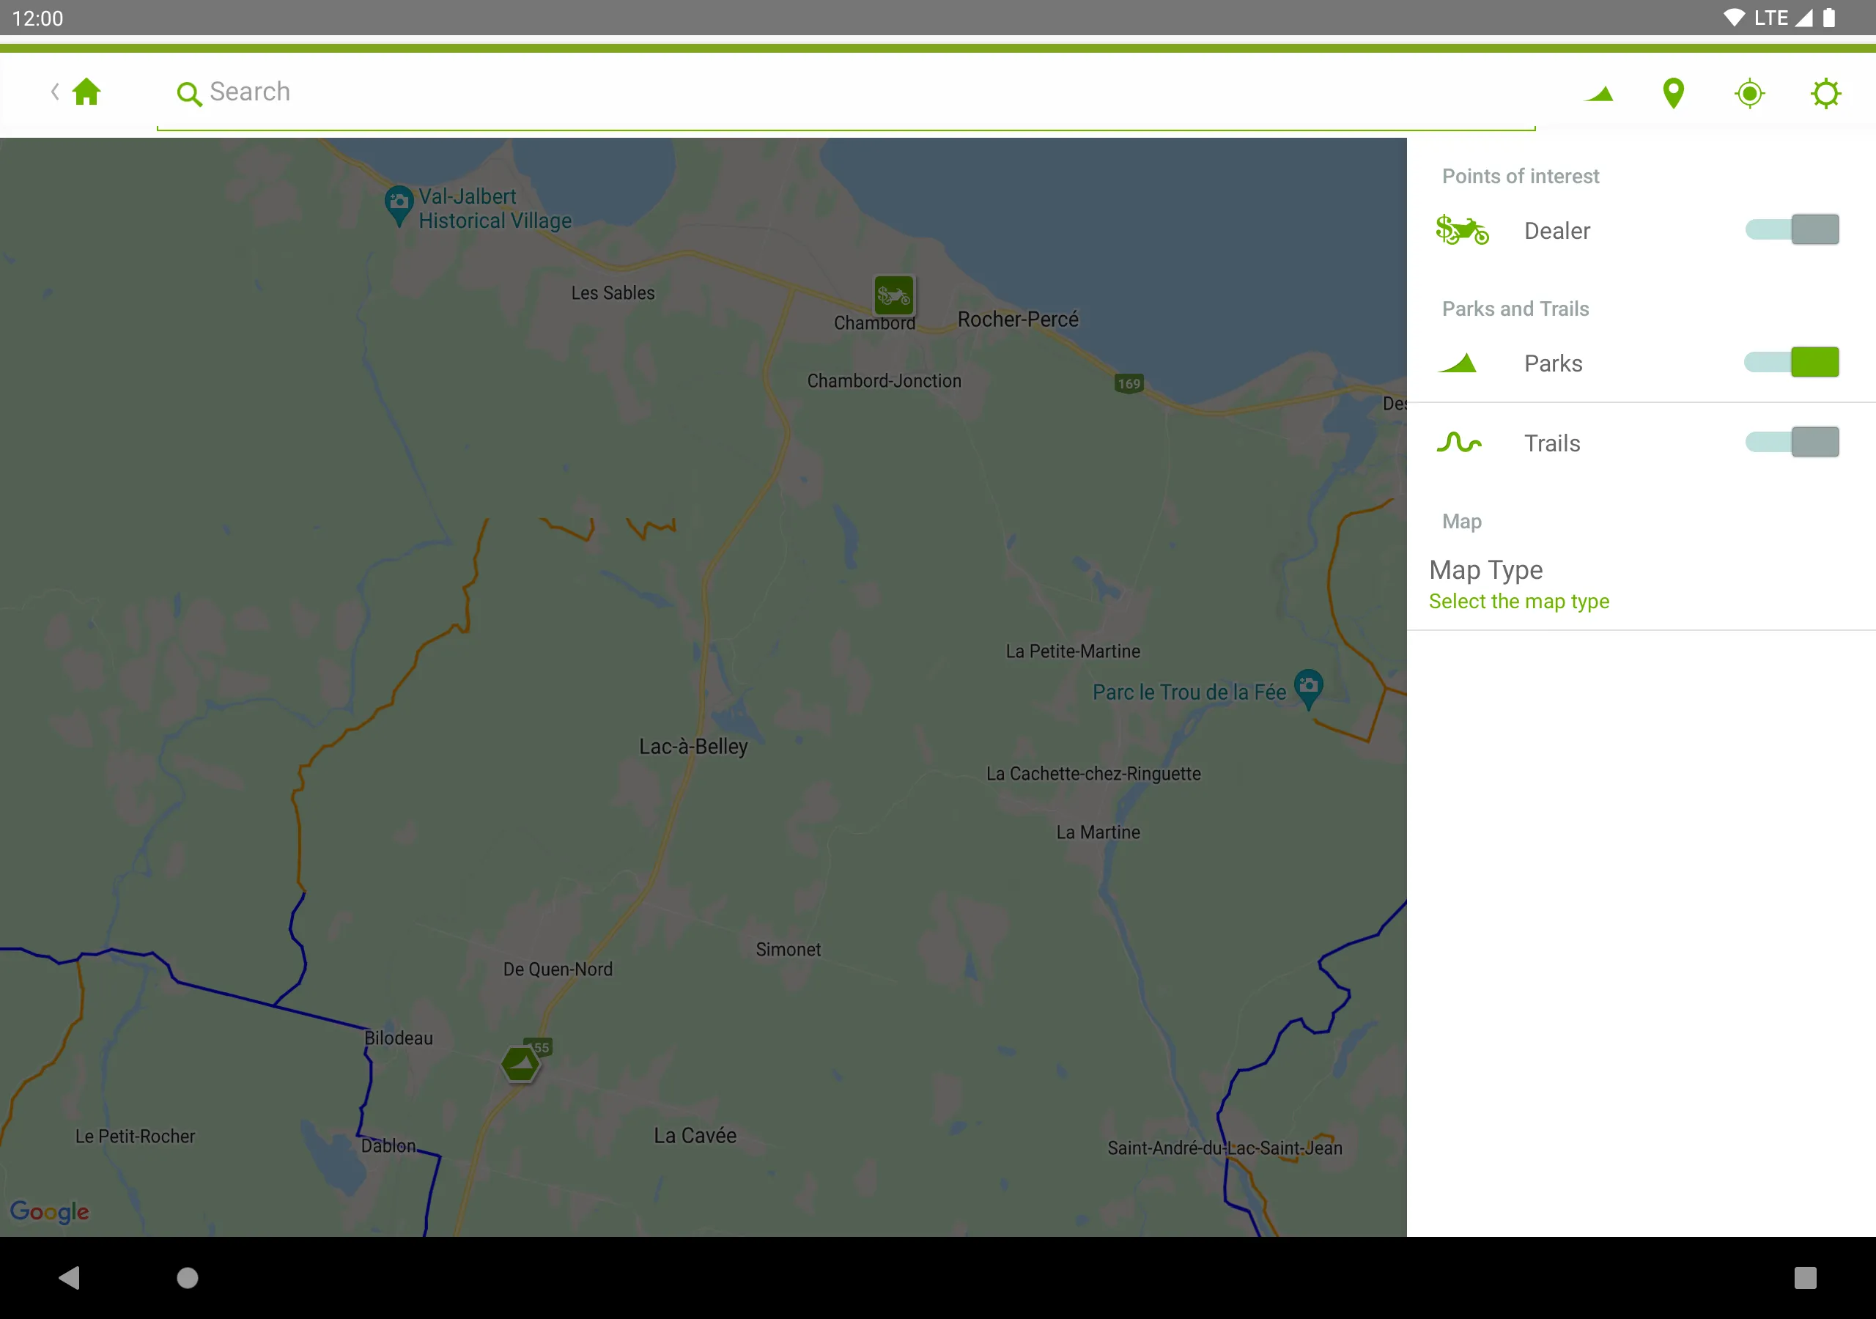Viewport: 1876px width, 1319px height.
Task: Click the home icon
Action: (87, 92)
